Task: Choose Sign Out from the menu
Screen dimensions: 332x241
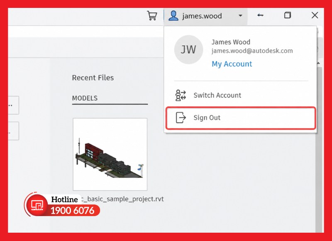Action: [x=241, y=118]
